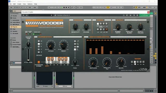
Task: Click the Sensitivity knob
Action: [x=75, y=26]
